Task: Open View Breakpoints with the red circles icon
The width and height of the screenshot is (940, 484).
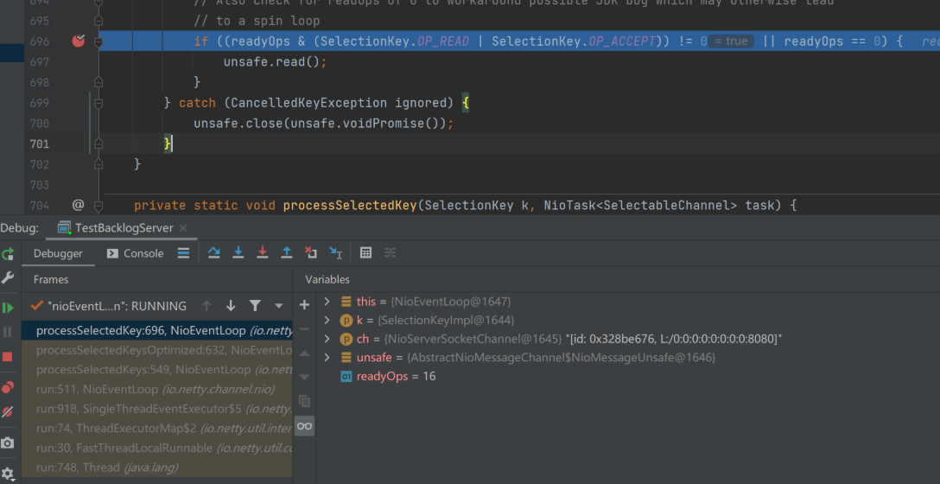Action: pyautogui.click(x=8, y=386)
